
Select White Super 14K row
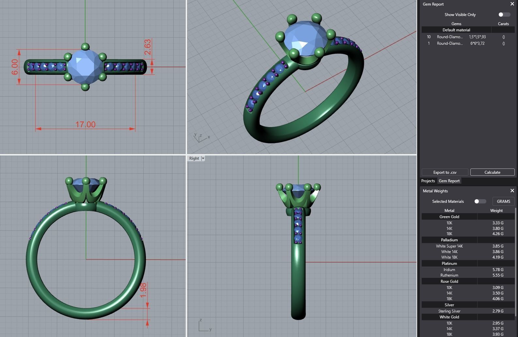coord(468,246)
